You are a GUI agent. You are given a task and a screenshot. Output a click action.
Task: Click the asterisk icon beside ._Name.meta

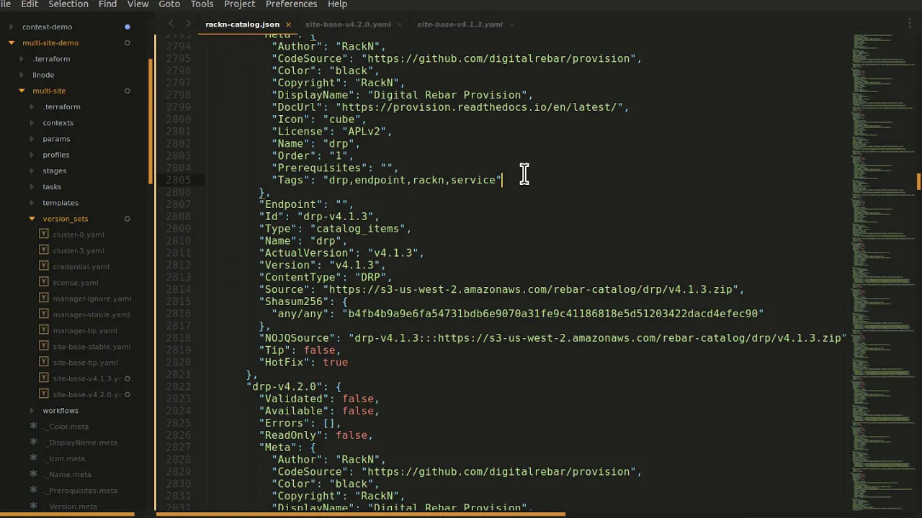click(33, 474)
